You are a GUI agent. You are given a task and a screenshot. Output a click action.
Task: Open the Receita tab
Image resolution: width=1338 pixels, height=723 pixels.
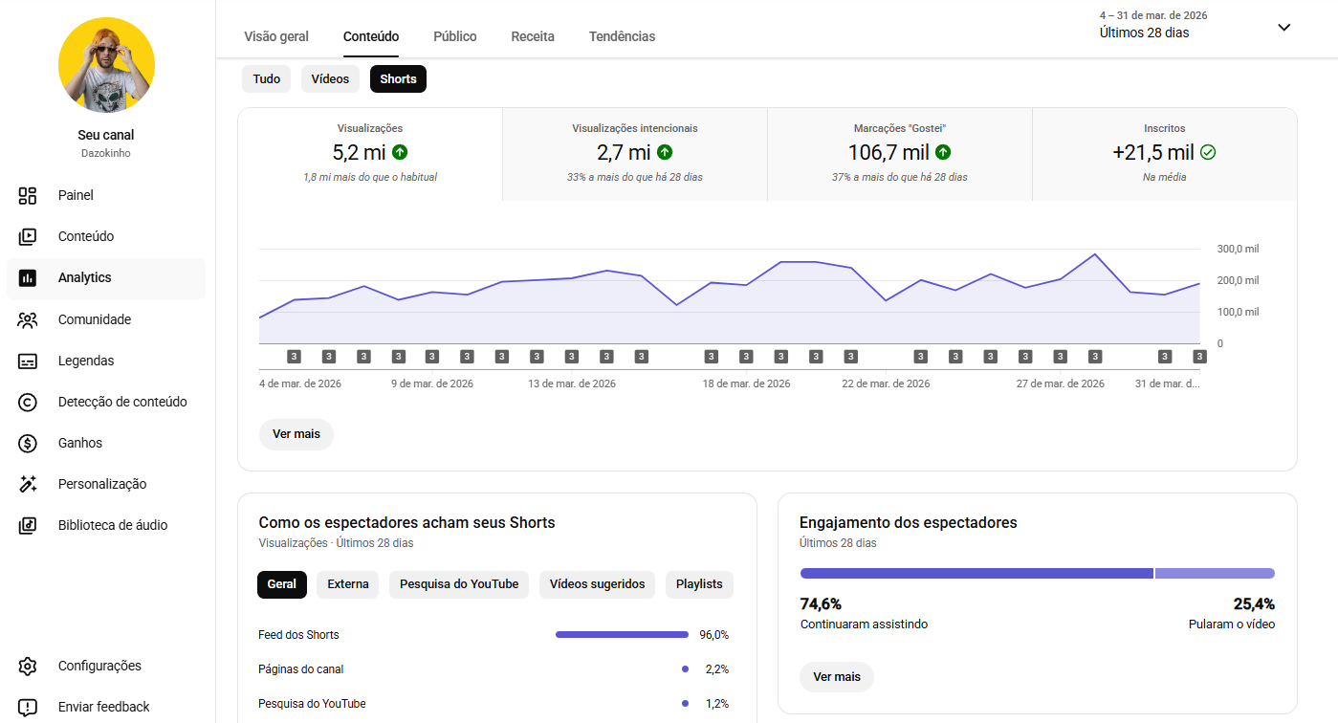(x=533, y=36)
